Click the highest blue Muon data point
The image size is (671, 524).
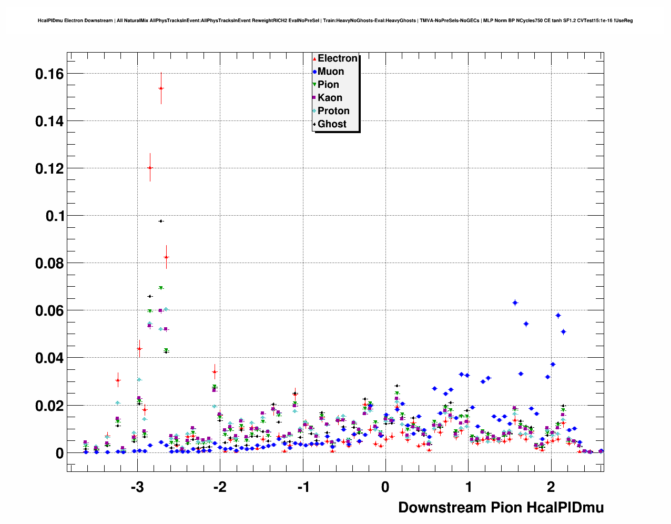tap(515, 303)
